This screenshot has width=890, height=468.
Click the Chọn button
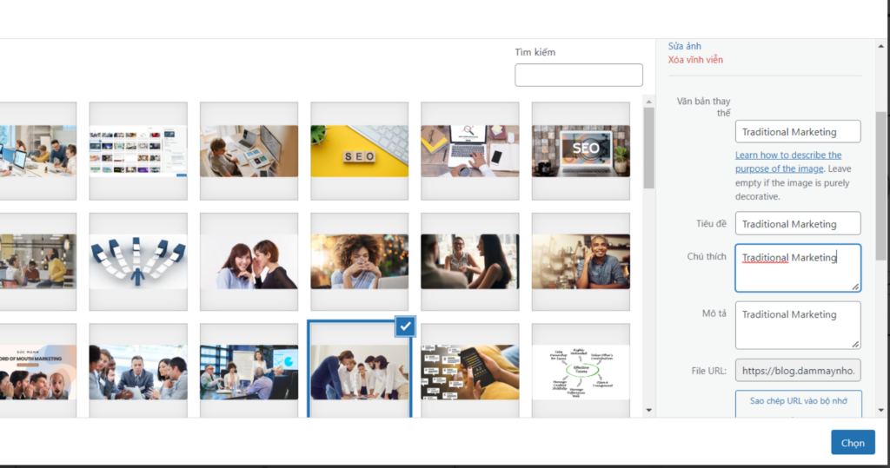(x=853, y=443)
